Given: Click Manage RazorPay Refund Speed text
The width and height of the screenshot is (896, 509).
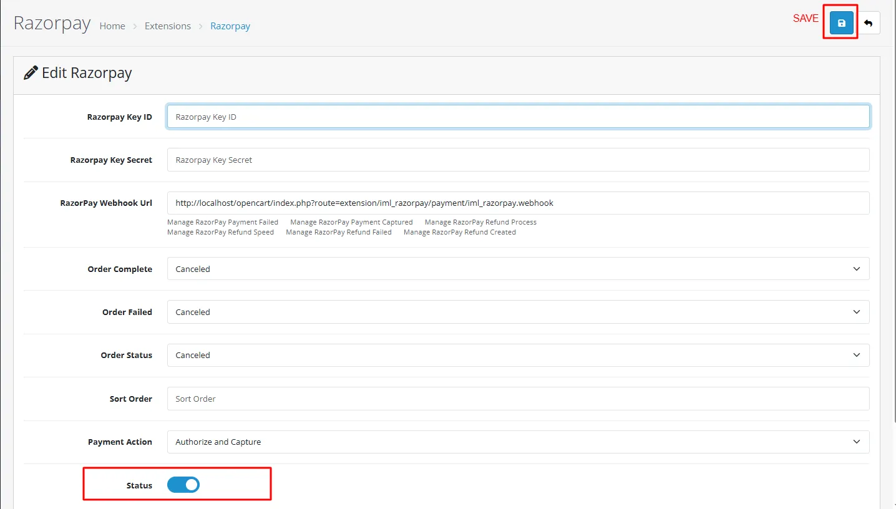Looking at the screenshot, I should 220,232.
